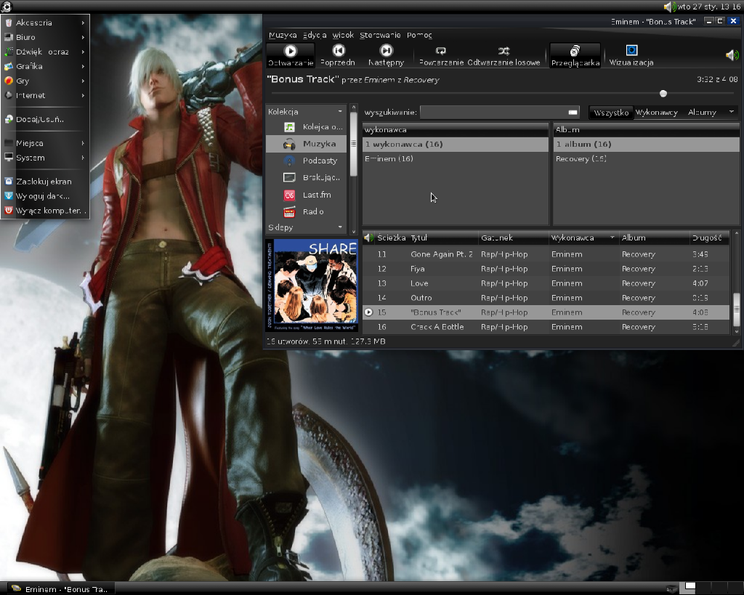Image resolution: width=744 pixels, height=595 pixels.
Task: Open the play queue (Kolejka) source
Action: click(306, 126)
